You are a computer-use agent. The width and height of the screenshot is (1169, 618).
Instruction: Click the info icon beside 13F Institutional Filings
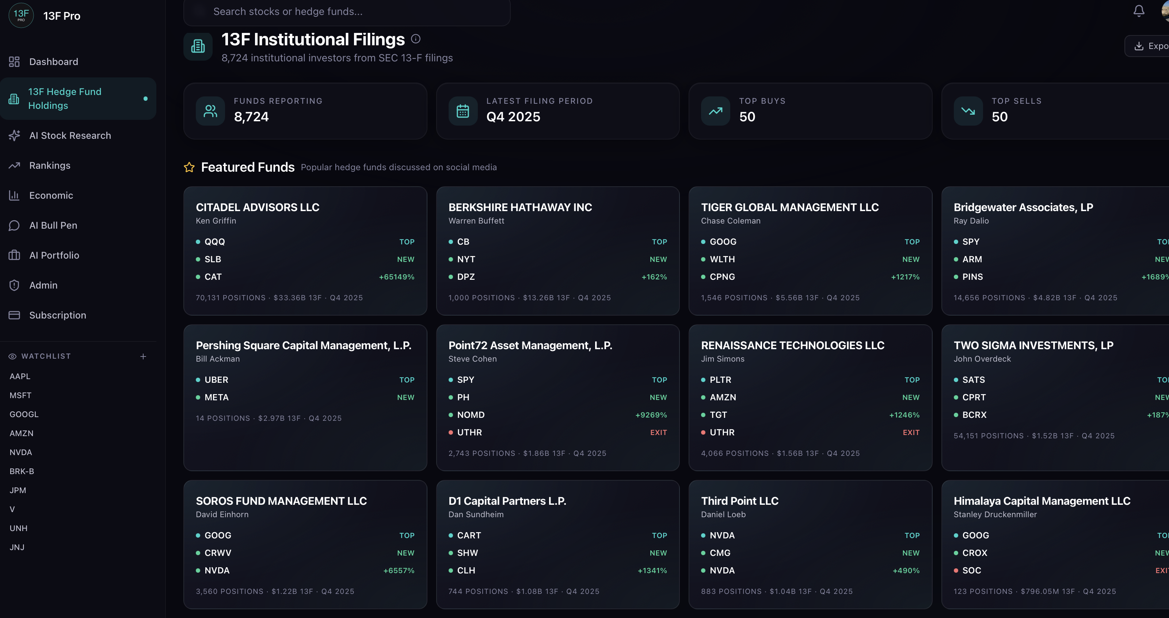[x=416, y=39]
